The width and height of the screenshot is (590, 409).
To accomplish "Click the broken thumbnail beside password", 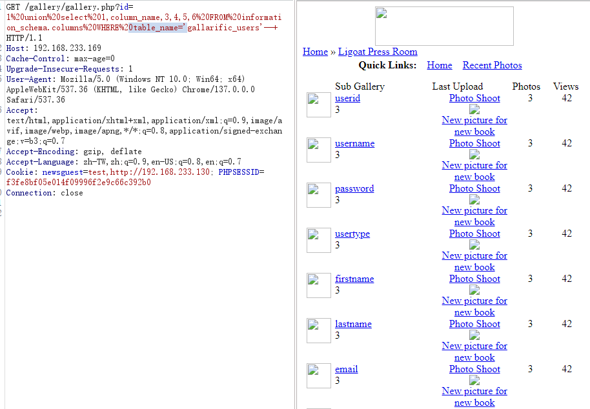I will [x=319, y=195].
